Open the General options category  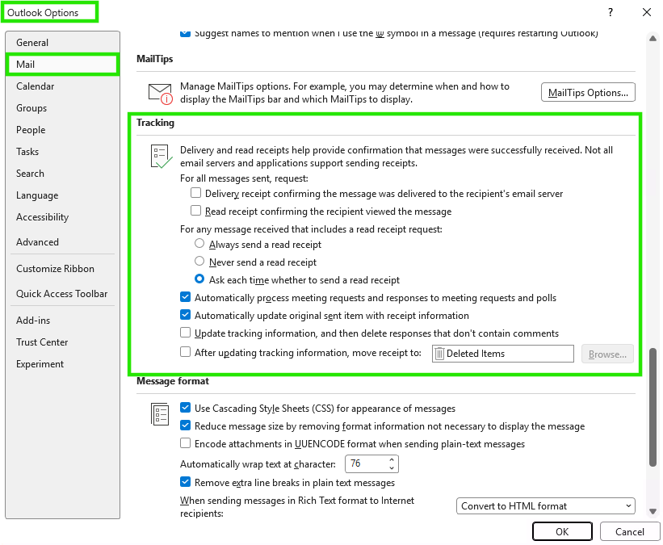62,43
